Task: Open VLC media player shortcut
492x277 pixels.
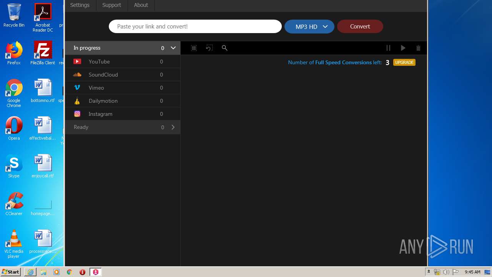Action: (14, 244)
